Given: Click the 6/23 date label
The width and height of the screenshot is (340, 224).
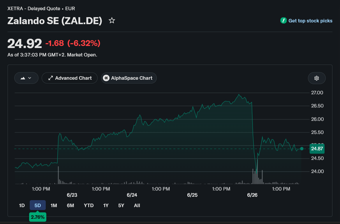Looking at the screenshot, I should pos(72,195).
